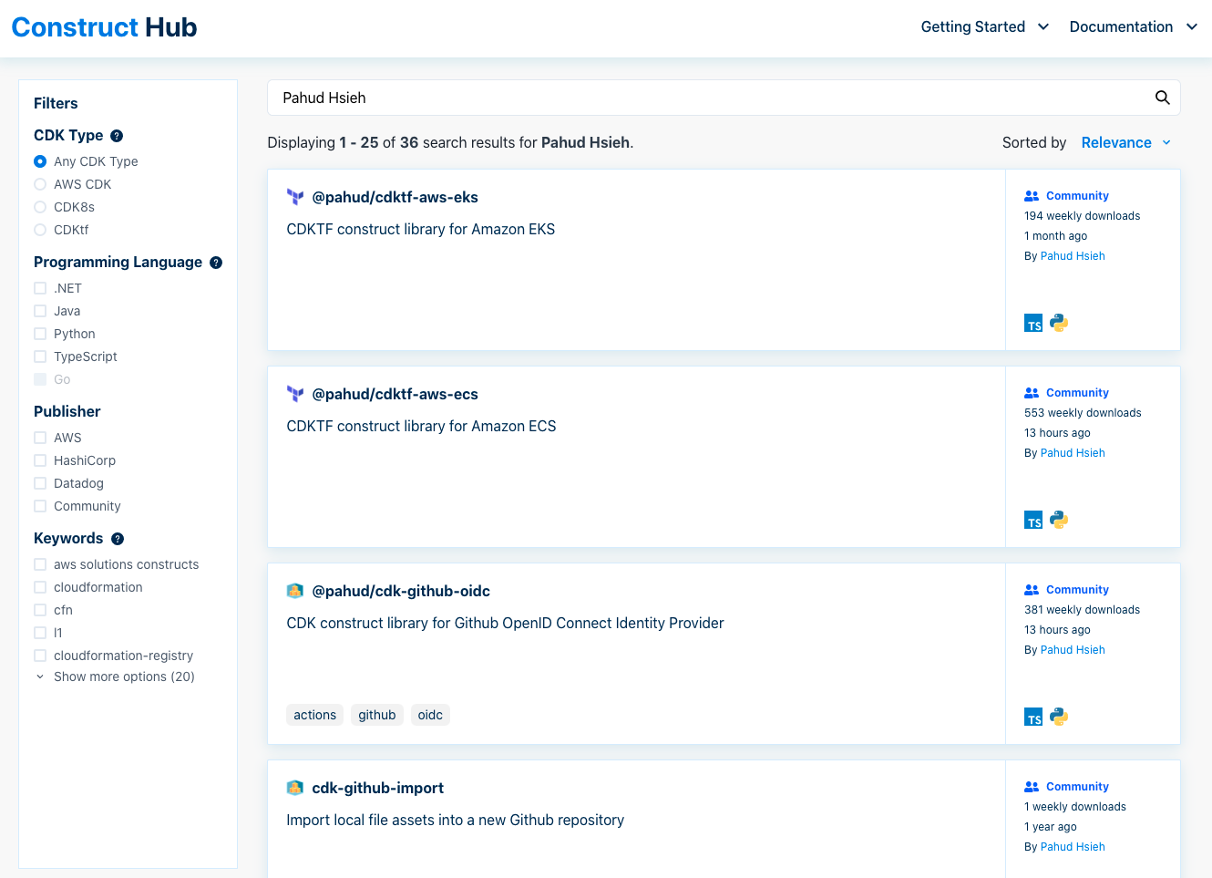The image size is (1212, 878).
Task: Click the Terraform icon beside @pahud/cdktf-aws-eks
Action: click(x=293, y=197)
